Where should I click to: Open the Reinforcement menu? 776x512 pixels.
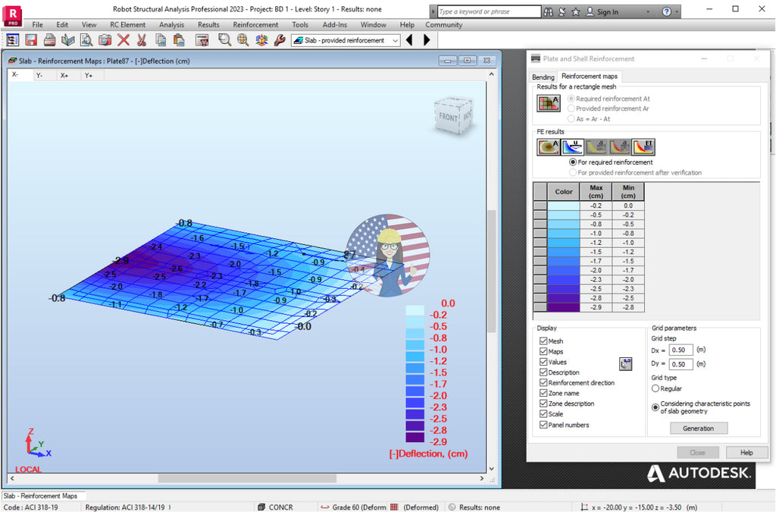coord(255,24)
